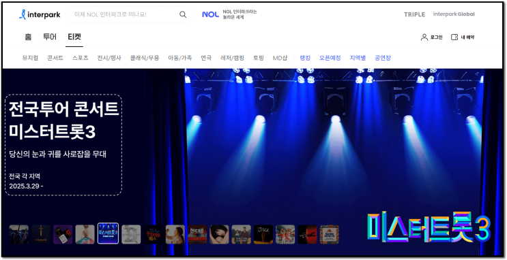The height and width of the screenshot is (260, 507).
Task: Open the 공연장 venues link
Action: [x=383, y=58]
